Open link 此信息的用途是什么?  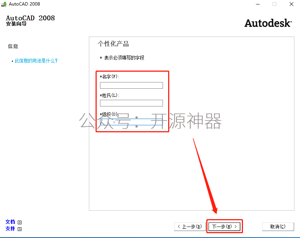click(x=36, y=61)
